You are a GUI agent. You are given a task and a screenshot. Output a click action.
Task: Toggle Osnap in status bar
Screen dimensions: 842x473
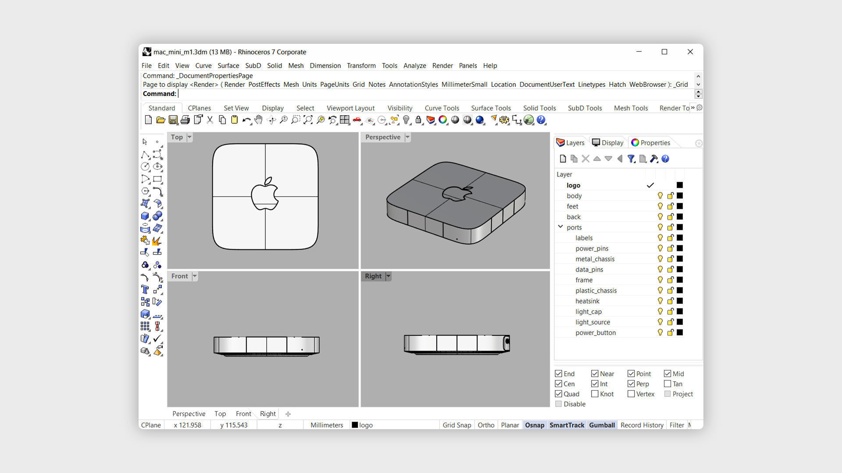[535, 425]
